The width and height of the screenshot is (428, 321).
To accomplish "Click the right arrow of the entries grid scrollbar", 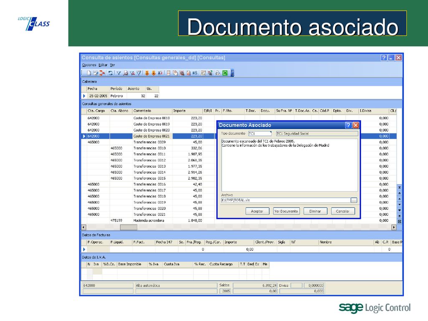I will tap(394, 227).
